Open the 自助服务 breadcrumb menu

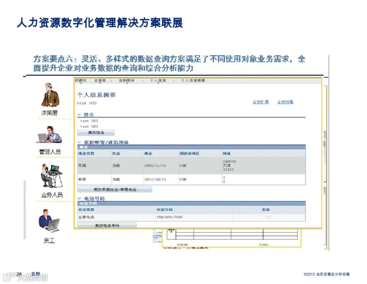[127, 81]
